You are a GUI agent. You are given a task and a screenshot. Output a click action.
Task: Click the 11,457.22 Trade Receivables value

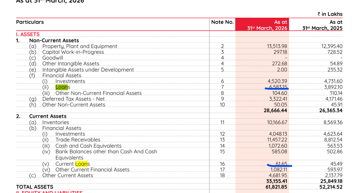(x=277, y=140)
